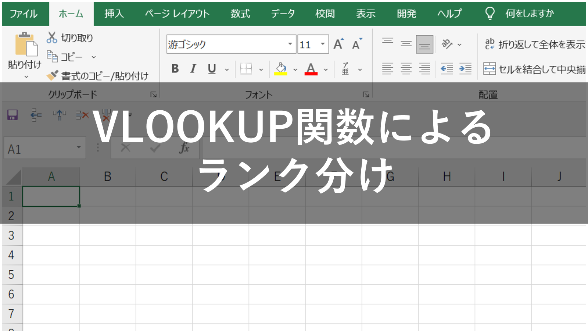Viewport: 588px width, 331px height.
Task: Switch to the 開発 tab
Action: point(406,14)
